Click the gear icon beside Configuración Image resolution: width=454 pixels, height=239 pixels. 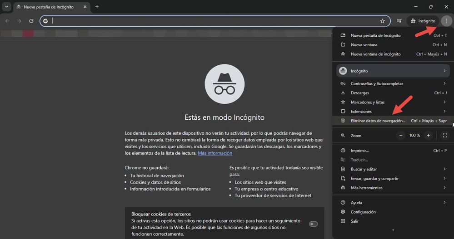[343, 211]
